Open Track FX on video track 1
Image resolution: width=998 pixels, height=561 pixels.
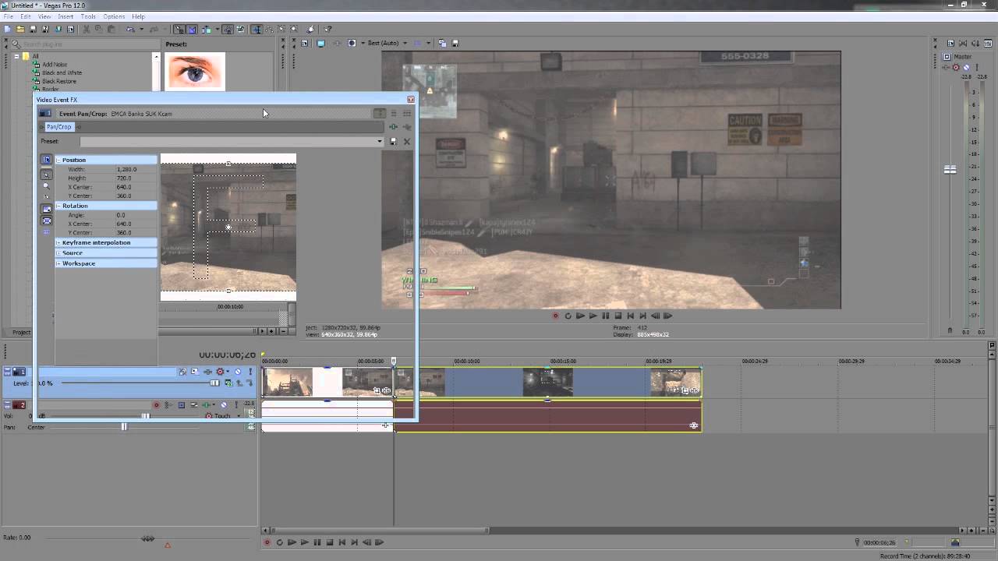[x=207, y=372]
